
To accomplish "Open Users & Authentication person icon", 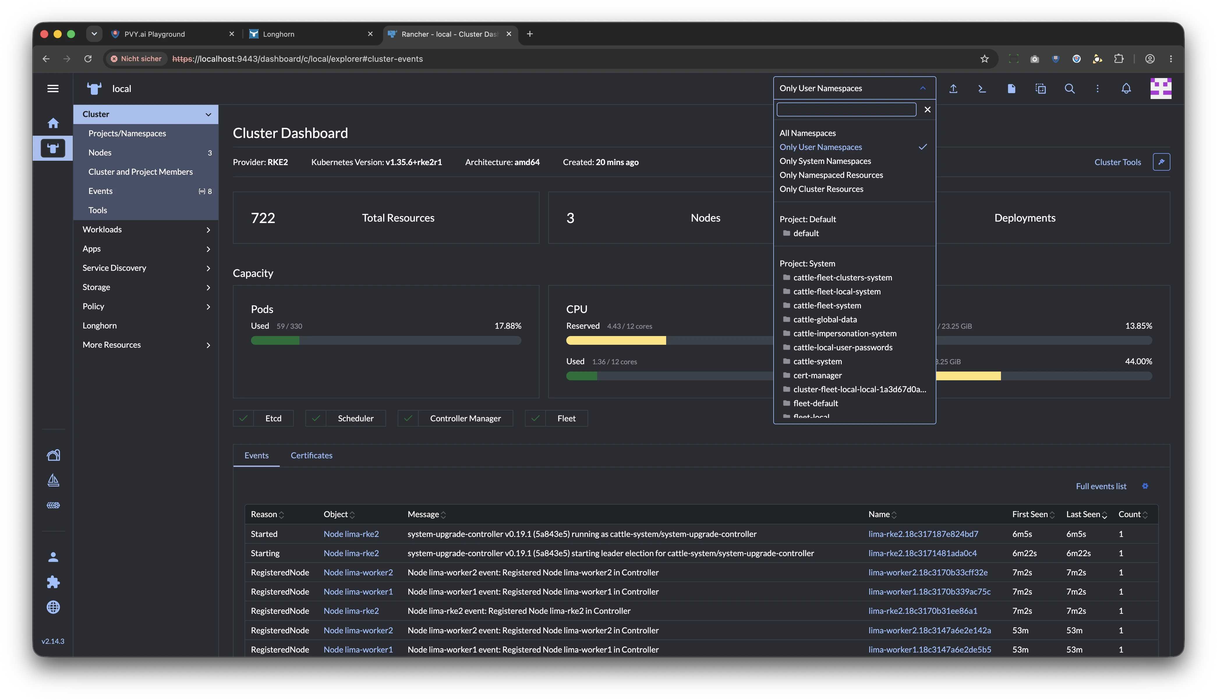I will coord(53,557).
